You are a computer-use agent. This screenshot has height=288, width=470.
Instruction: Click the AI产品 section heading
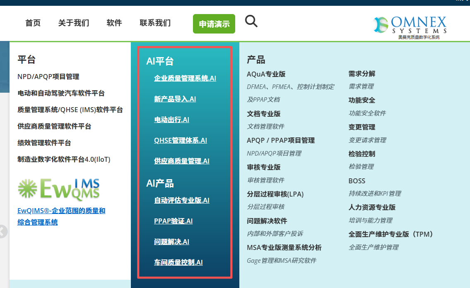[x=160, y=183]
